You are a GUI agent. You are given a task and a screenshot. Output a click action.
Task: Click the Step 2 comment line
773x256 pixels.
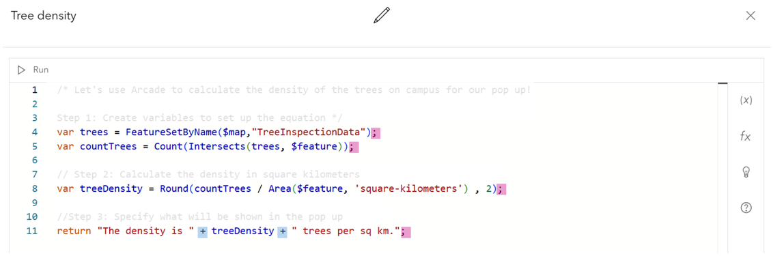208,175
